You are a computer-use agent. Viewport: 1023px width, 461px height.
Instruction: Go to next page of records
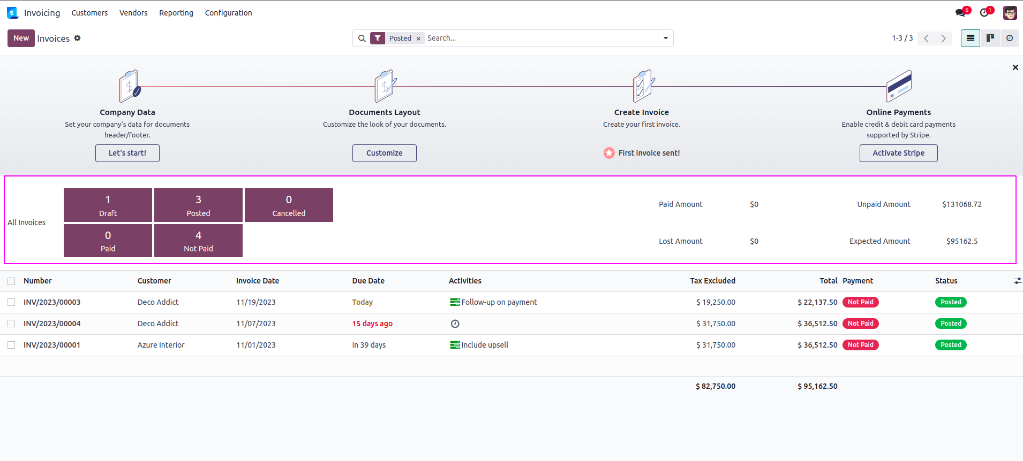944,39
